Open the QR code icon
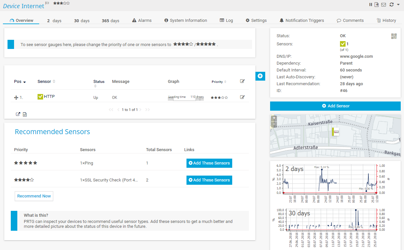Screen dimensions: 404x250 click(394, 36)
